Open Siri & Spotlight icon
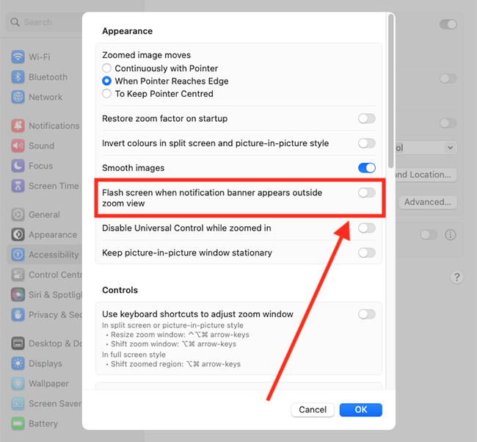477x442 pixels. pyautogui.click(x=18, y=294)
